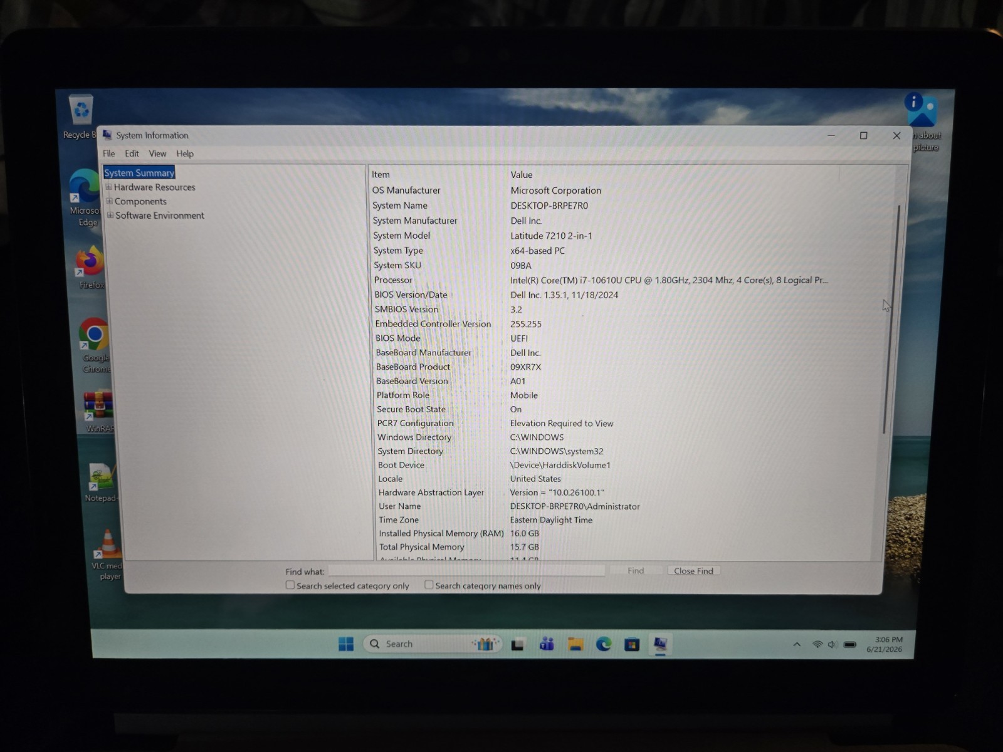Click the System Information title bar icon
Image resolution: width=1003 pixels, height=752 pixels.
(x=107, y=135)
